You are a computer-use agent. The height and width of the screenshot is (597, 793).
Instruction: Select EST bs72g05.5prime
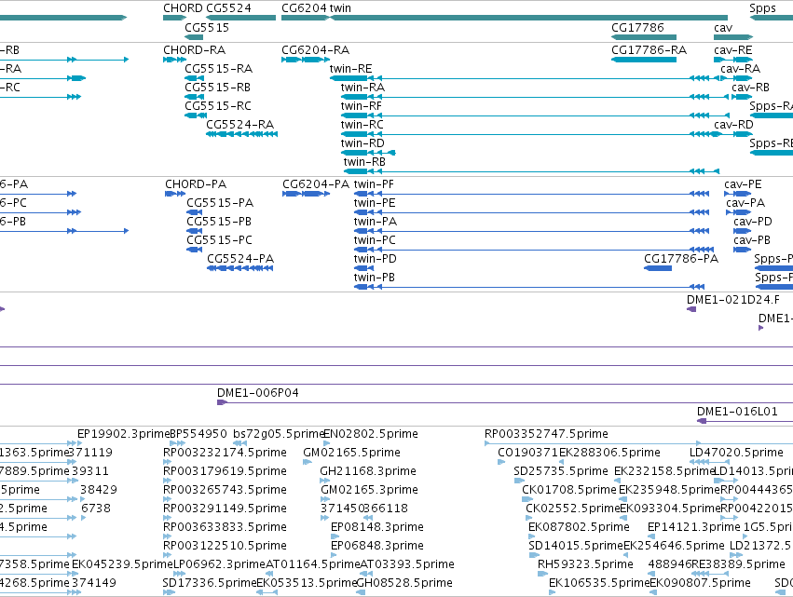279,434
